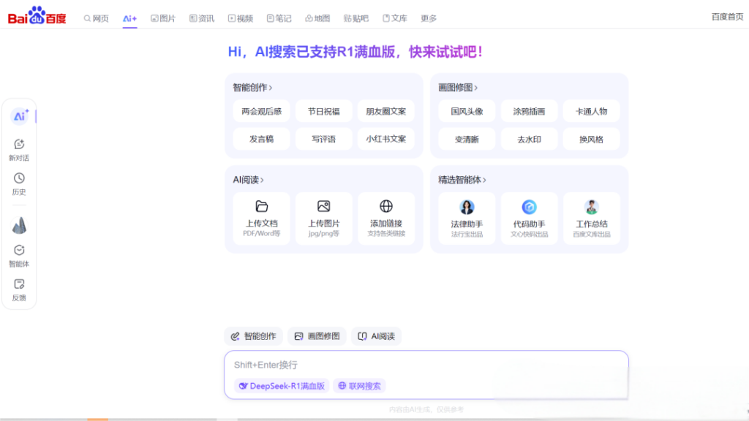
Task: Open 智能体 agents in the sidebar
Action: tap(19, 250)
